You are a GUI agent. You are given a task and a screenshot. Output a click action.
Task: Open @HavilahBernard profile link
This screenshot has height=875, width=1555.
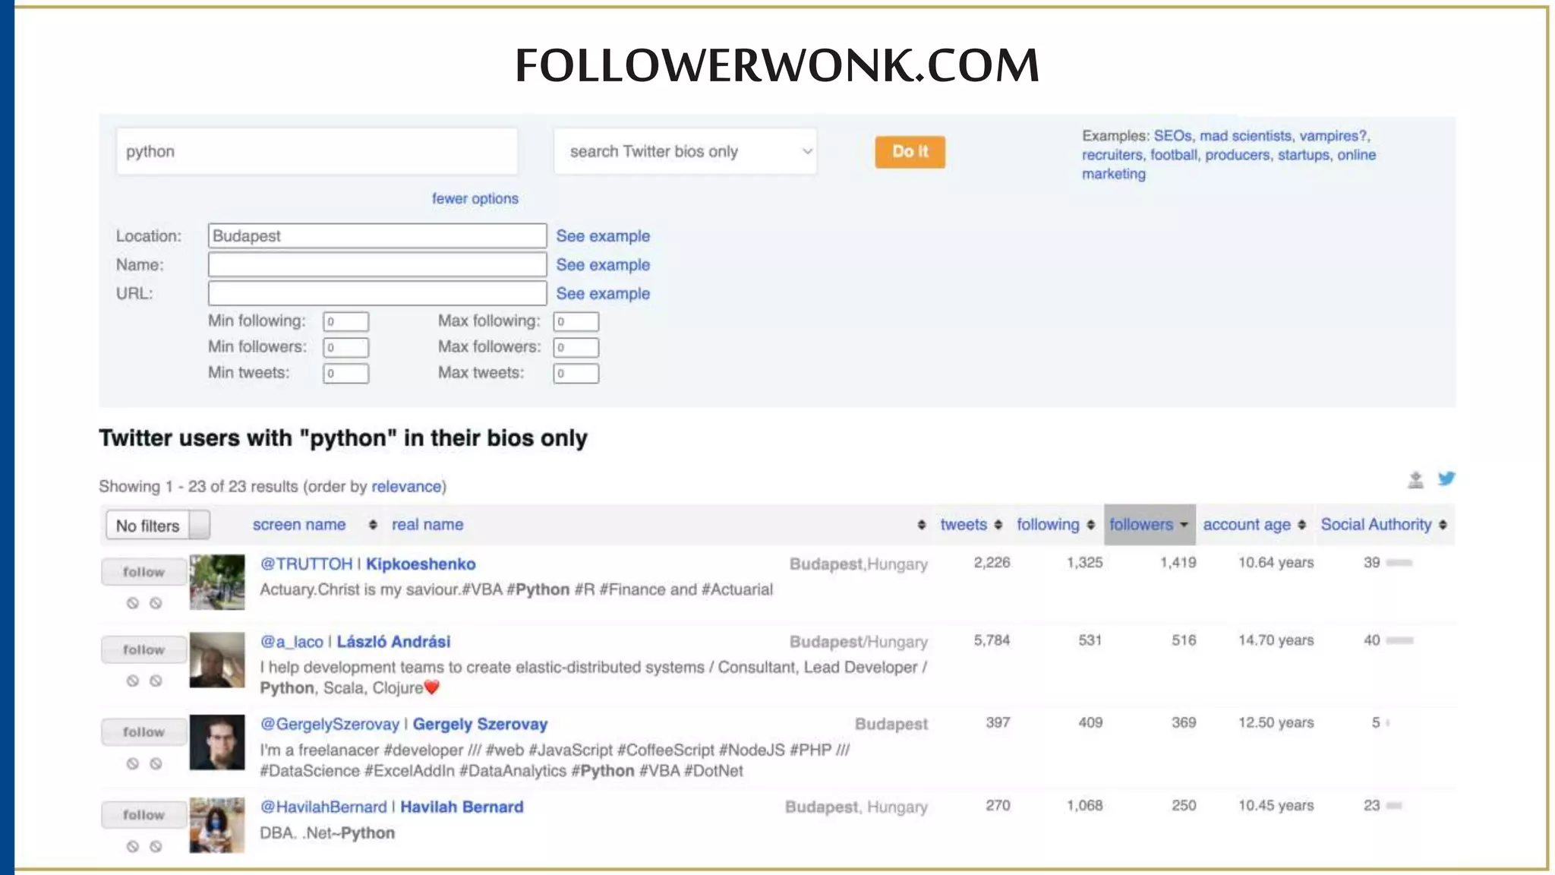323,807
